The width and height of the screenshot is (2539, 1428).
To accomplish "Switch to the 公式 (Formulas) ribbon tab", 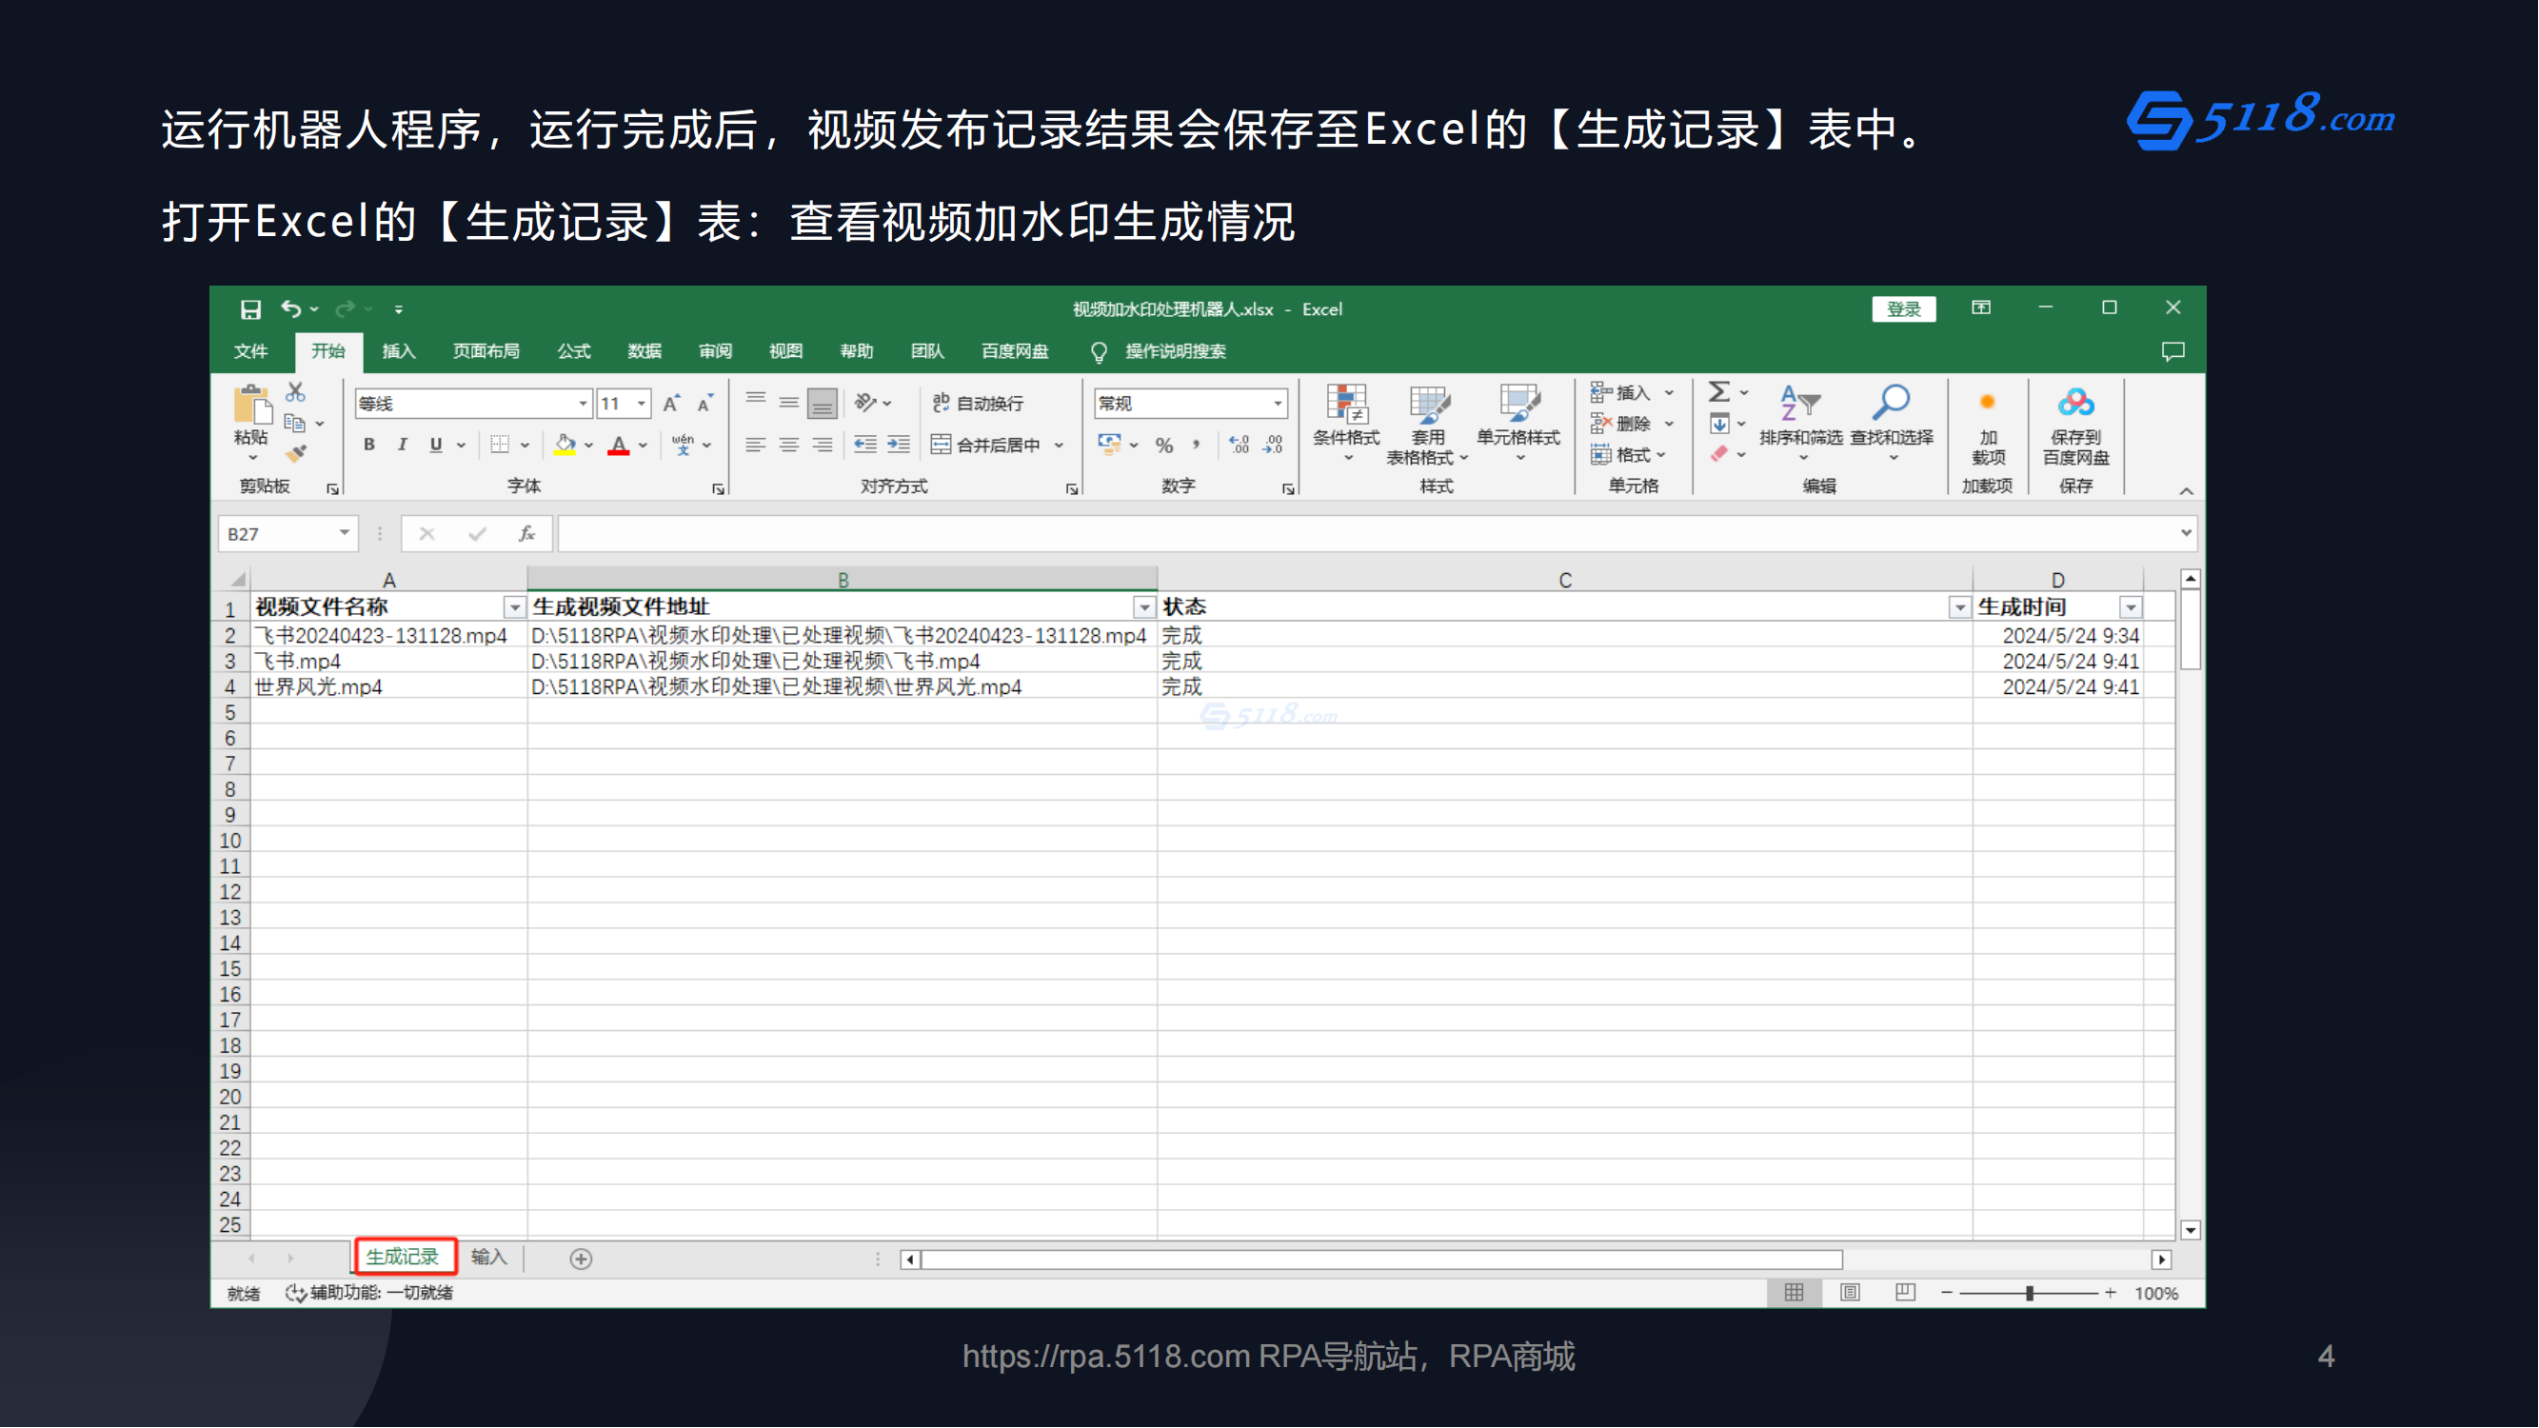I will coord(574,352).
